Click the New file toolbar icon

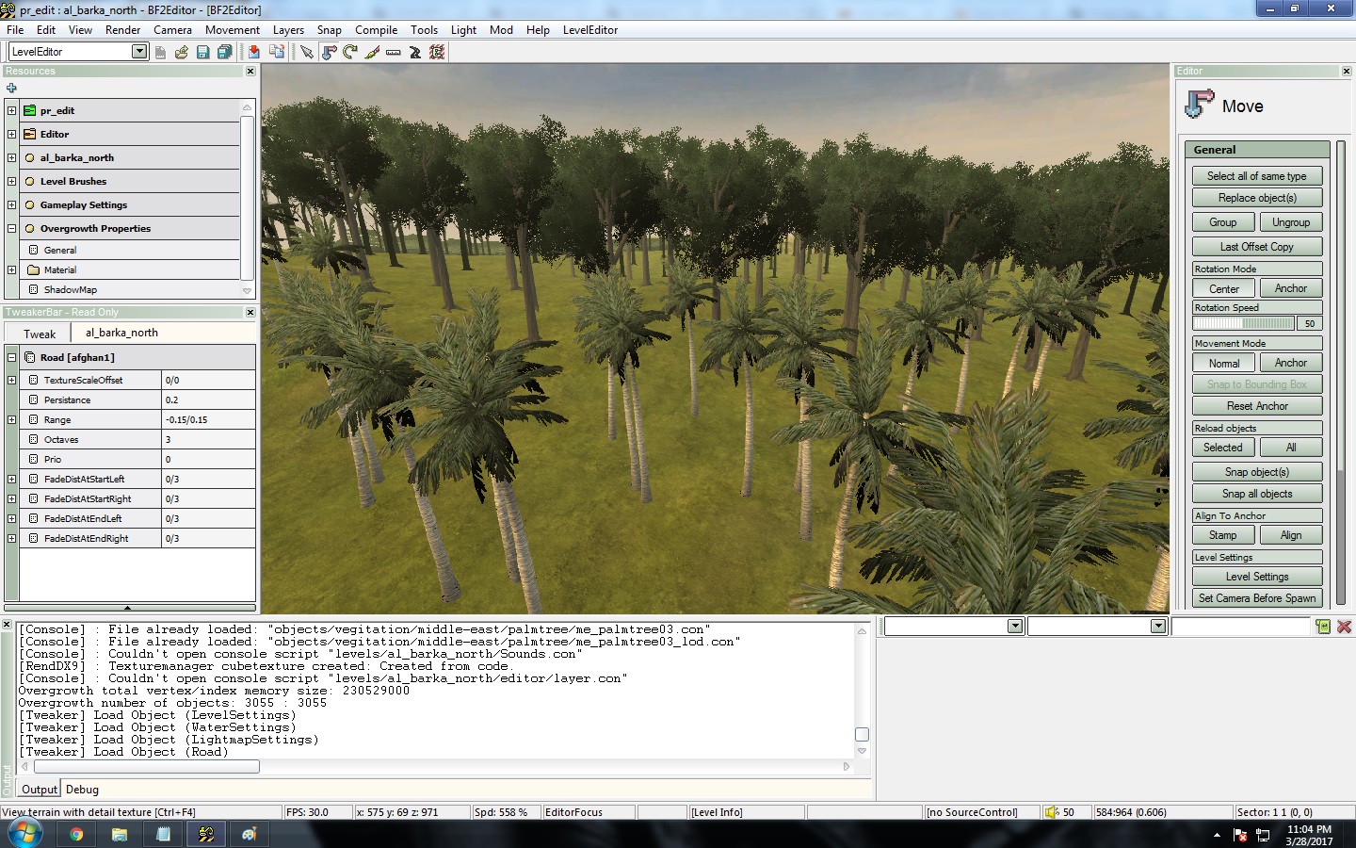(160, 52)
